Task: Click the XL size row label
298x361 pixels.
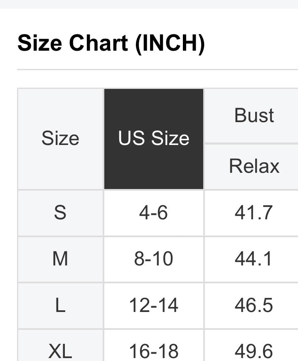Action: pos(60,351)
